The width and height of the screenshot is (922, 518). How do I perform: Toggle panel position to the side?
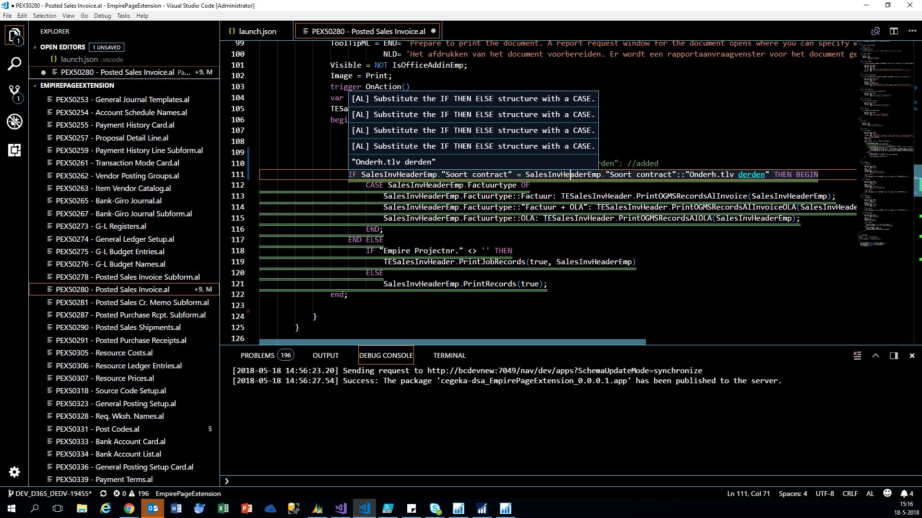894,355
